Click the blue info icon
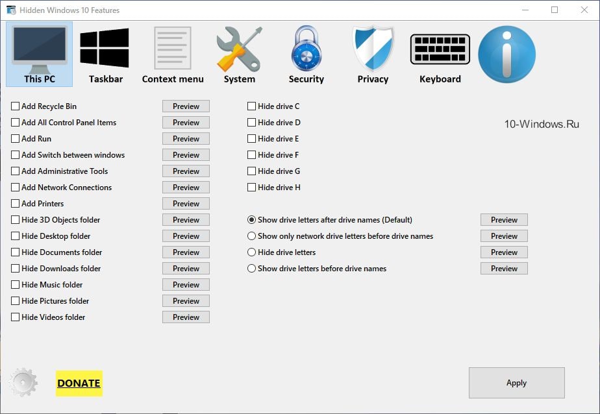Image resolution: width=600 pixels, height=414 pixels. tap(506, 54)
